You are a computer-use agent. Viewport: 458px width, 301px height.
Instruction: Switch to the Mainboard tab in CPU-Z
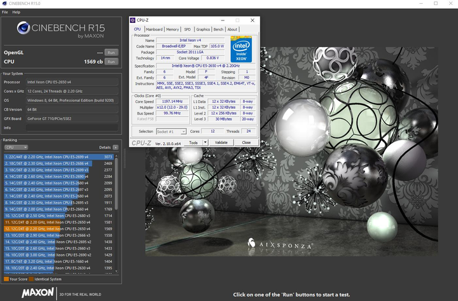(154, 29)
